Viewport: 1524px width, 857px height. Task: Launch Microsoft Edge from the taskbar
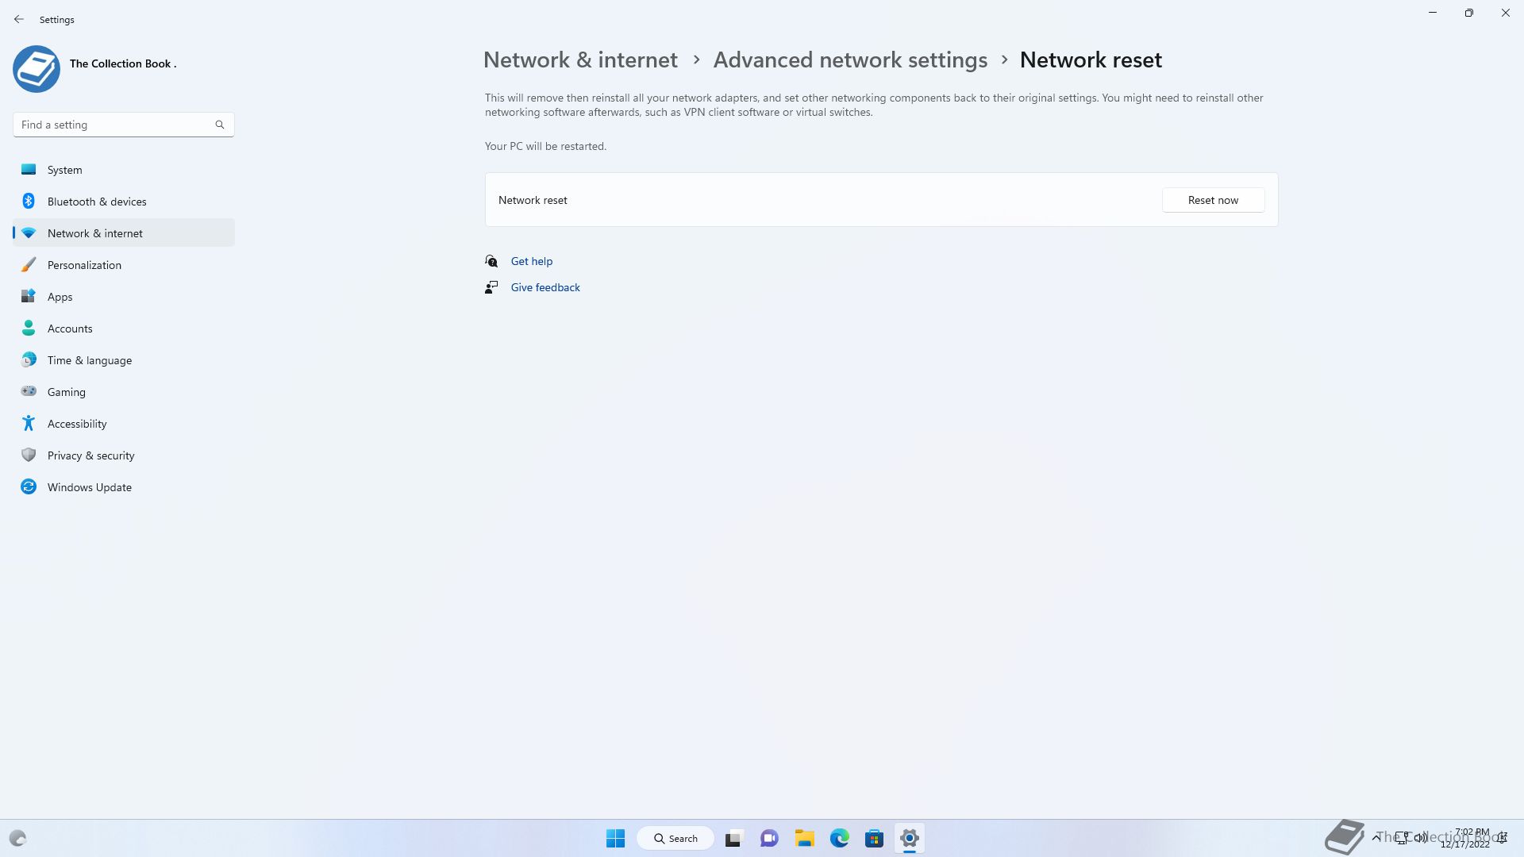(839, 838)
